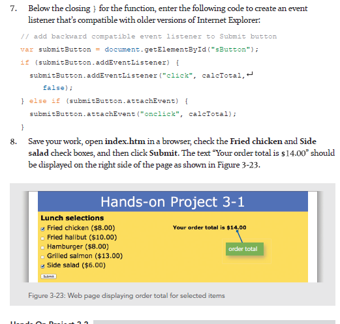Toggle the Side salad ($6.00) checkbox
The image size is (340, 324).
pos(42,266)
